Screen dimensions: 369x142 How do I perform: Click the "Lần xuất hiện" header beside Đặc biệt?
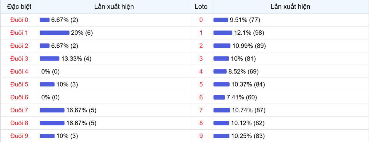click(x=114, y=6)
